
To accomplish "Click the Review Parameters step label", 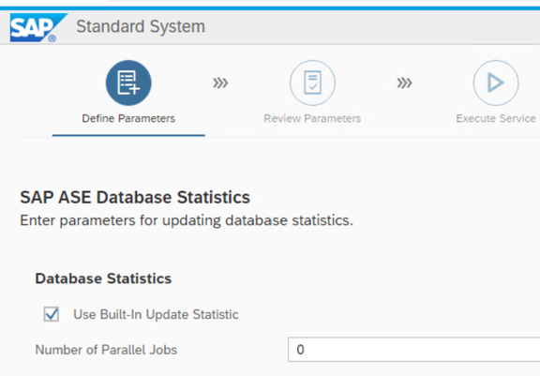I will pyautogui.click(x=312, y=118).
